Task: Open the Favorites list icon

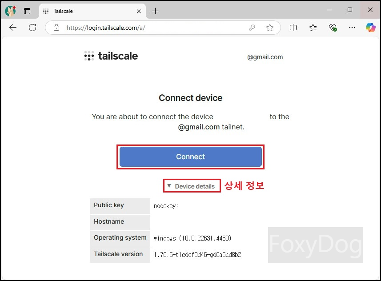Action: [x=313, y=28]
